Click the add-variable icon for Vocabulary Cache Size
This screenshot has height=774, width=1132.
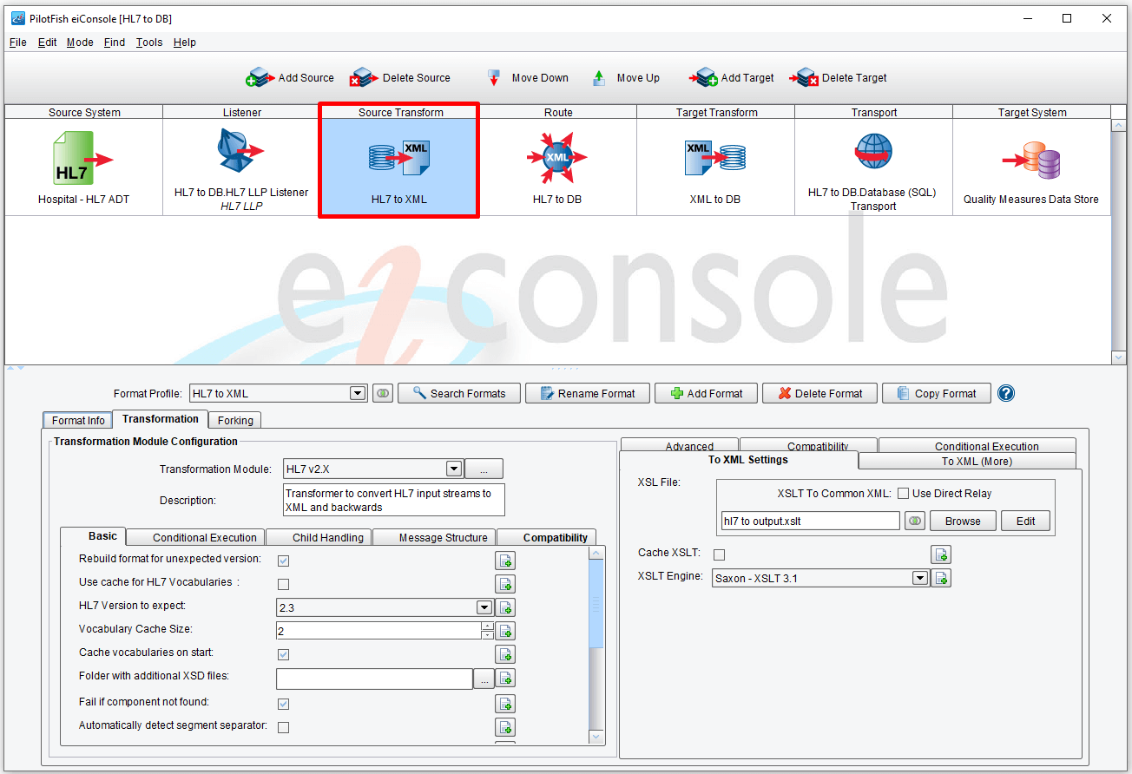[x=505, y=631]
